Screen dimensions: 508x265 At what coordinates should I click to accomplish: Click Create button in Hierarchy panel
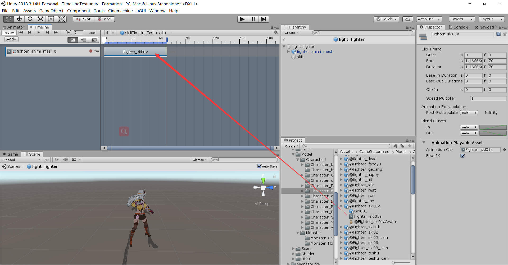(x=291, y=33)
